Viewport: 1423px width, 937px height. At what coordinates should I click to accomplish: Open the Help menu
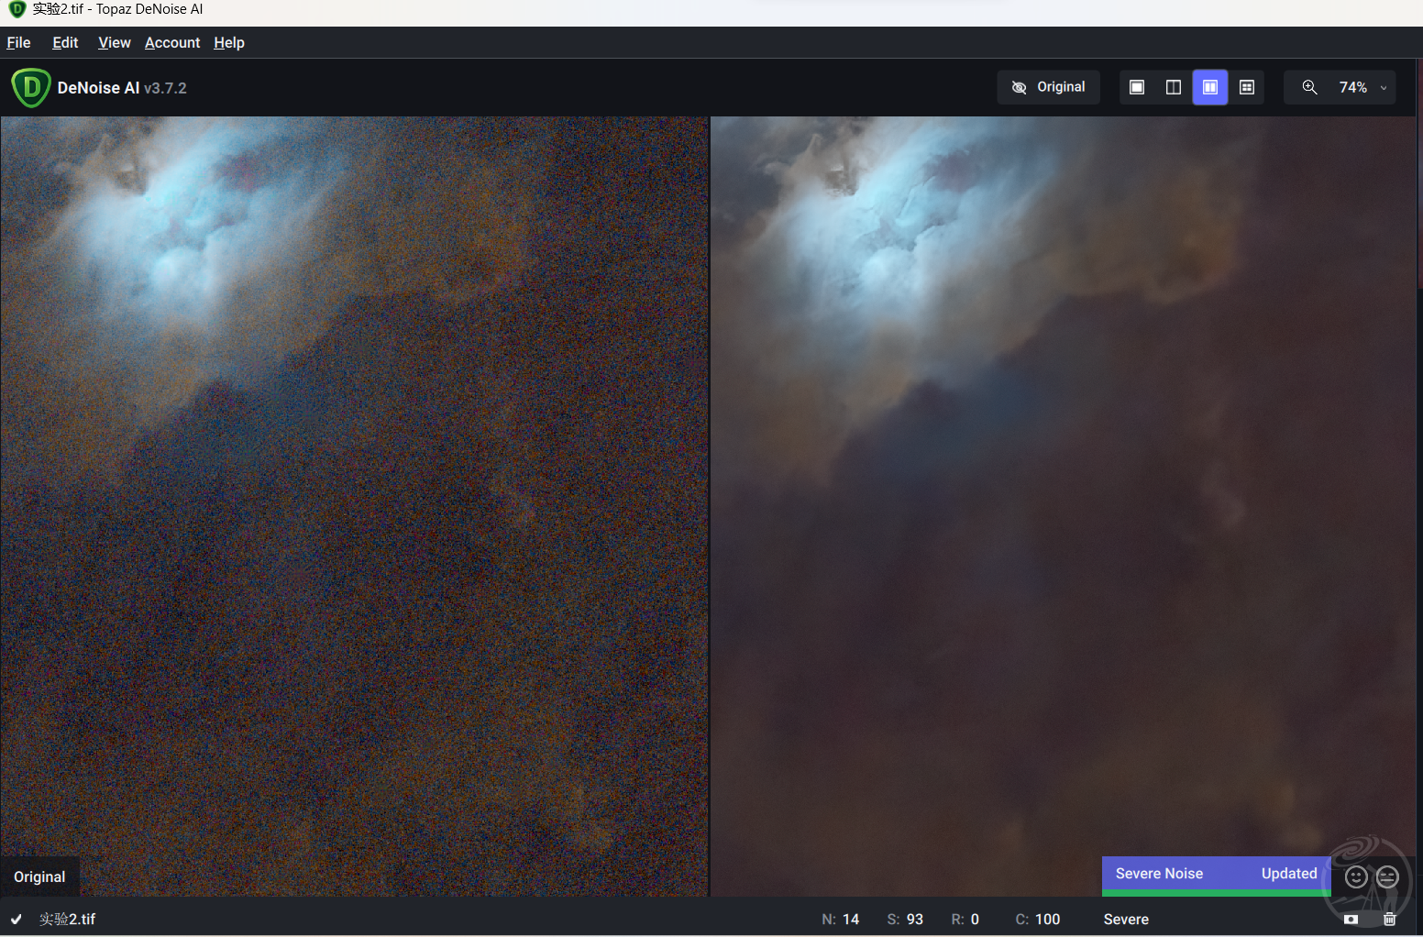pyautogui.click(x=229, y=42)
